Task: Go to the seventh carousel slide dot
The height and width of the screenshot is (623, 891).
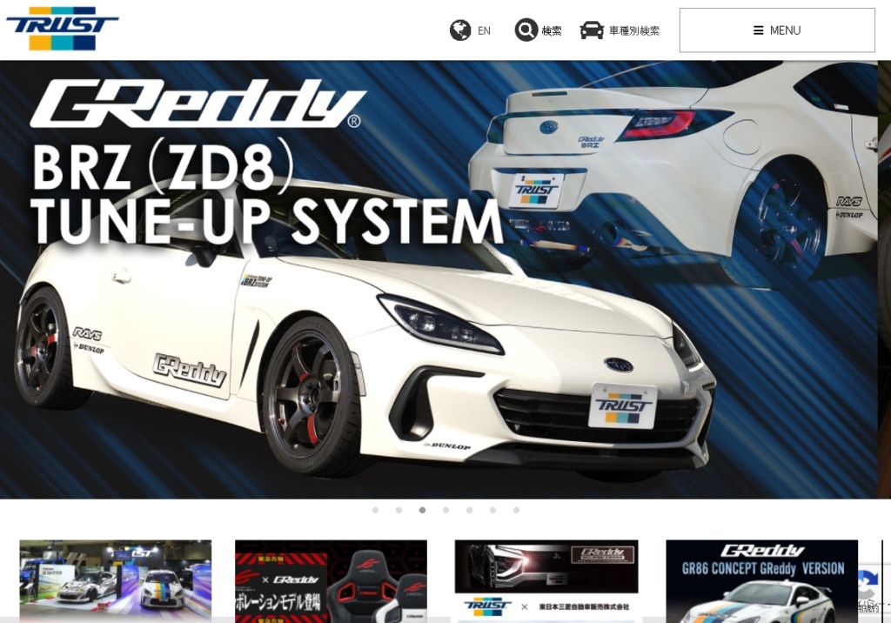Action: (x=517, y=510)
